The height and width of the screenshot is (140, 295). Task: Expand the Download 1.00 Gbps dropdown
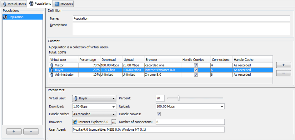94,106
